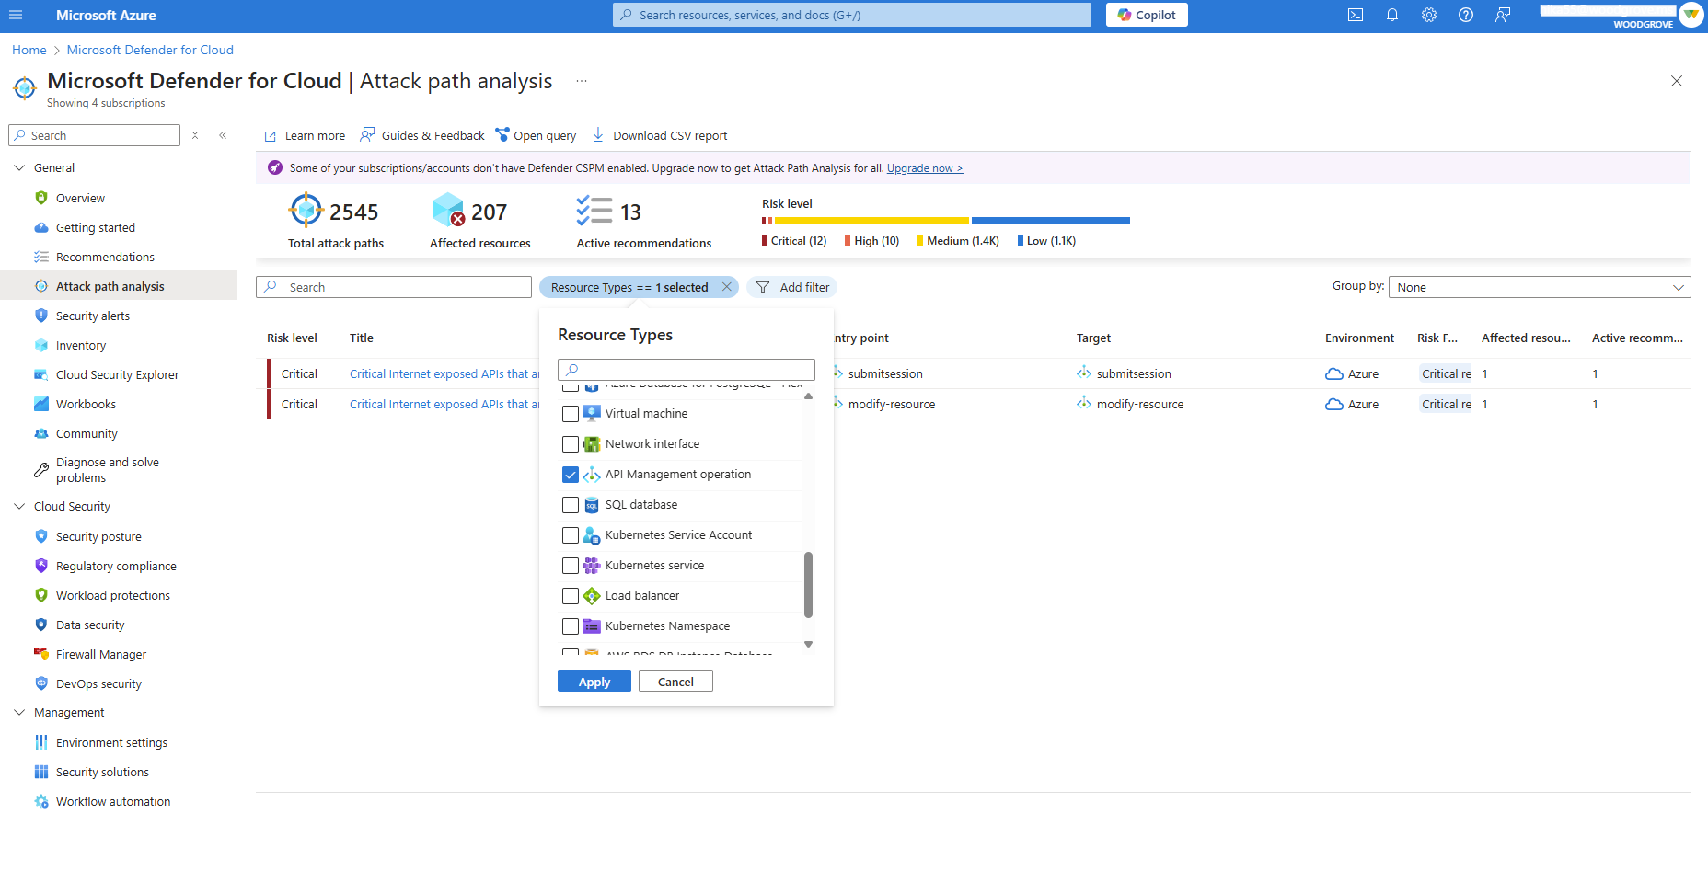Open the notifications bell
The width and height of the screenshot is (1708, 872).
coord(1392,15)
